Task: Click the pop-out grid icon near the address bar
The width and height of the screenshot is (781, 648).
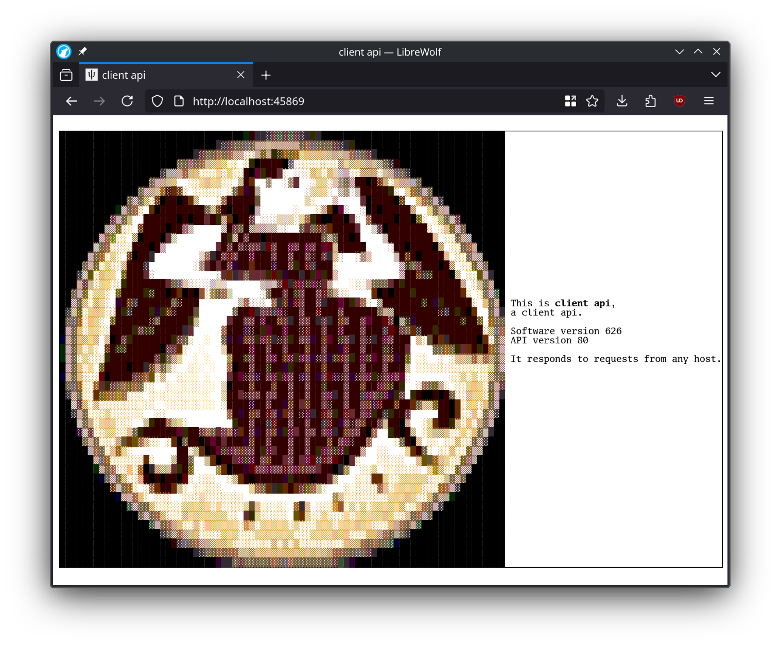Action: pyautogui.click(x=570, y=101)
